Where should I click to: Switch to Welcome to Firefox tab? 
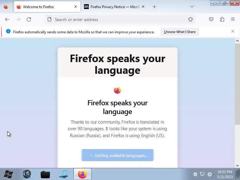pyautogui.click(x=47, y=7)
